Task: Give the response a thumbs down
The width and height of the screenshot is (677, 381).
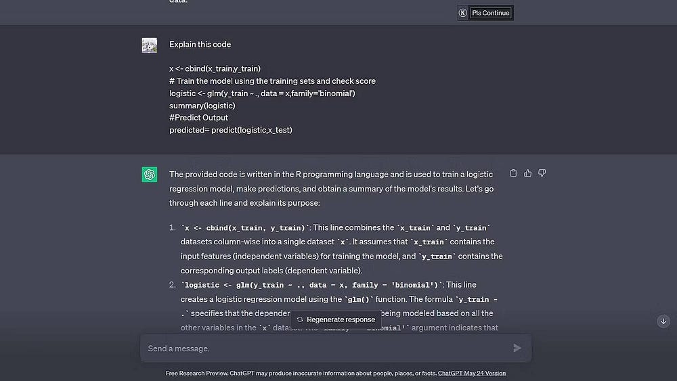Action: point(542,173)
